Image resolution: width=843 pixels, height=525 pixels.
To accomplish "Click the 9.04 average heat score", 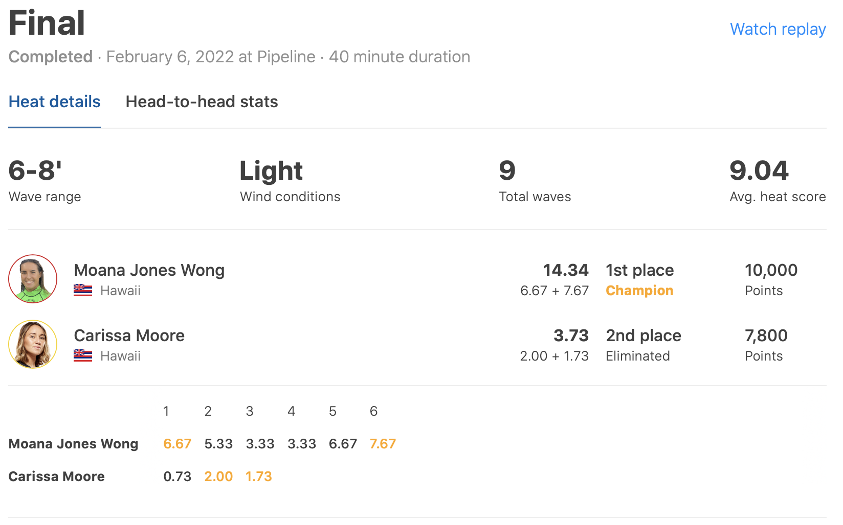I will (x=759, y=171).
